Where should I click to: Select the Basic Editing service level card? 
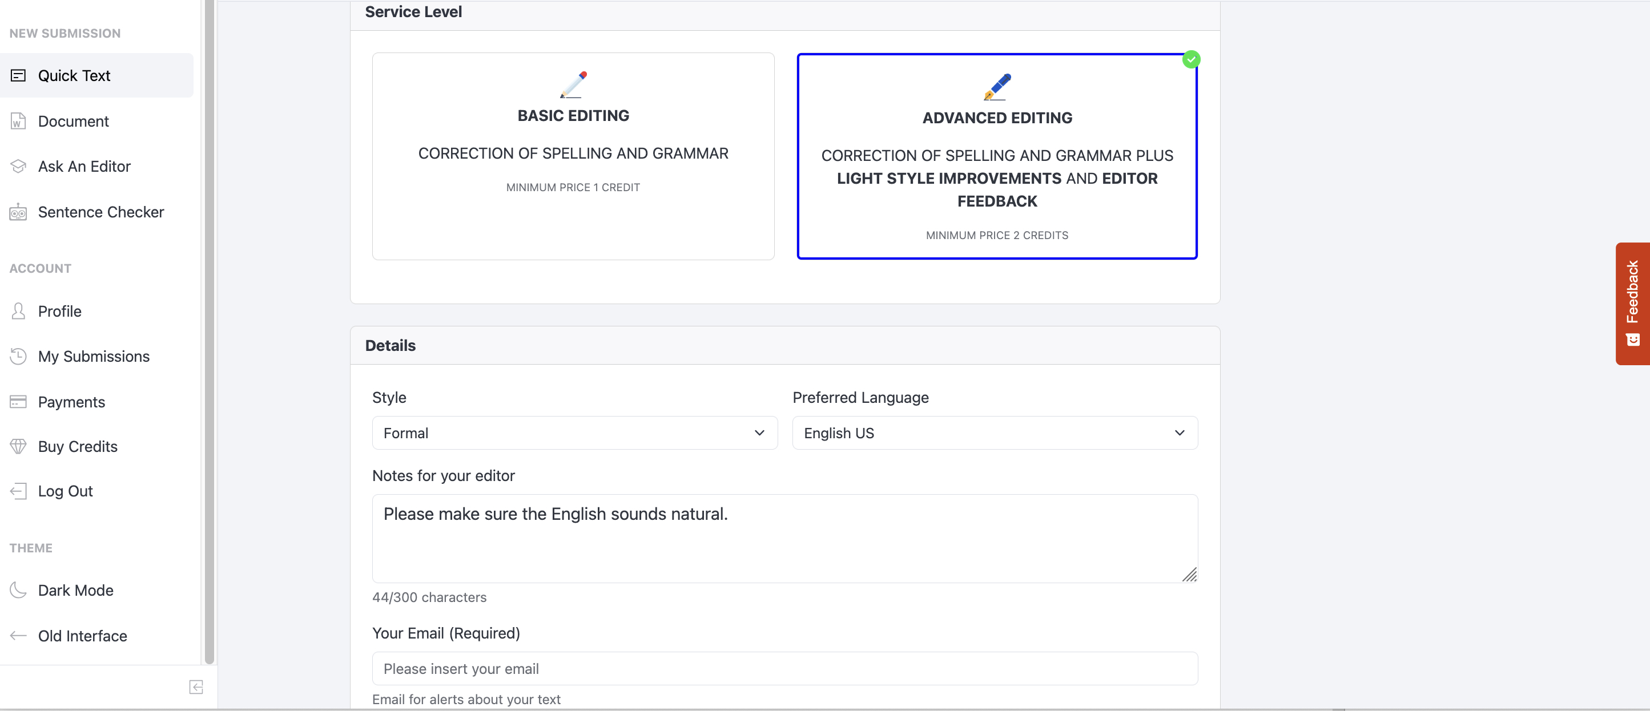(x=573, y=156)
